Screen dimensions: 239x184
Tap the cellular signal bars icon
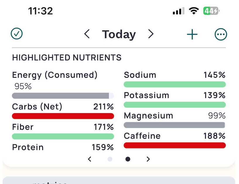178,11
